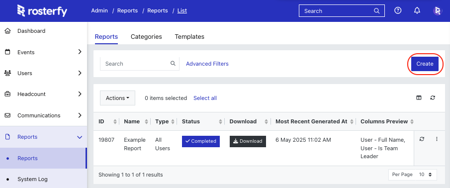This screenshot has width=450, height=188.
Task: Open the Actions dropdown
Action: tap(117, 98)
